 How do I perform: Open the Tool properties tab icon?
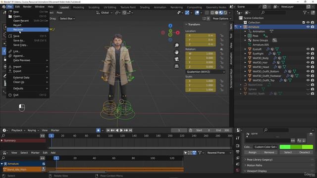(x=238, y=138)
